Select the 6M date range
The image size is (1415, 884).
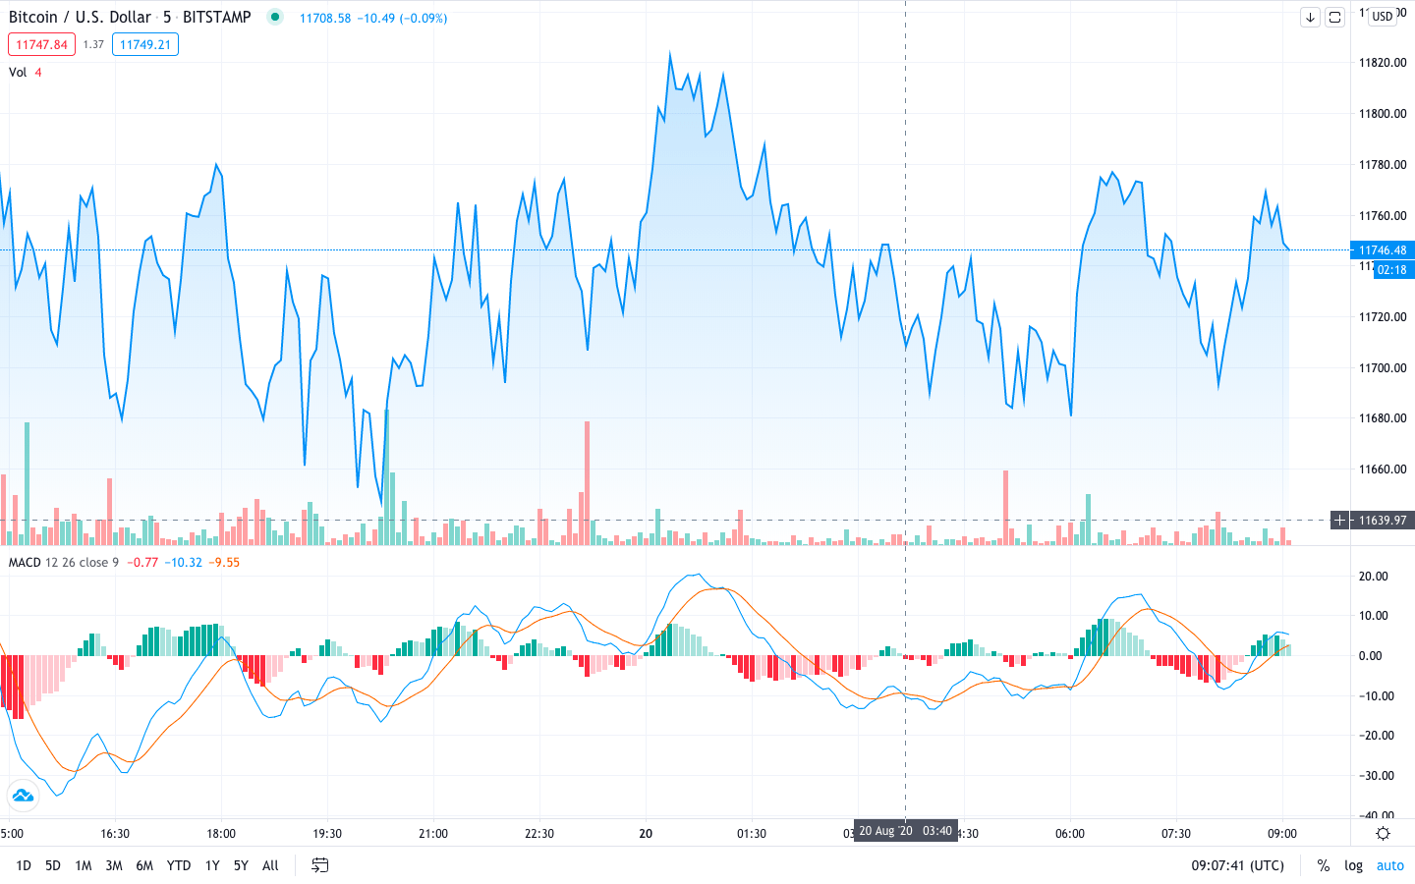pyautogui.click(x=144, y=865)
